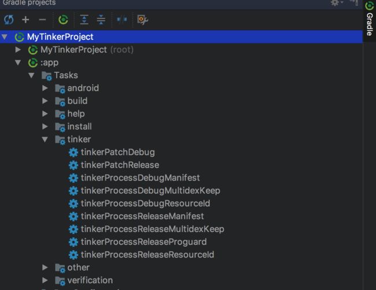
Task: Execute Gradle task green icon
Action: (63, 20)
